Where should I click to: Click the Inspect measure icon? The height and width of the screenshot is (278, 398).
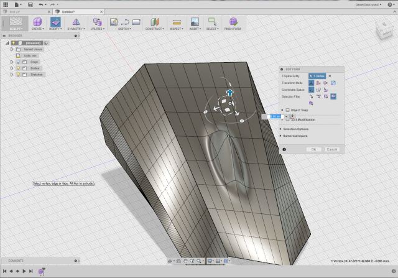point(177,22)
